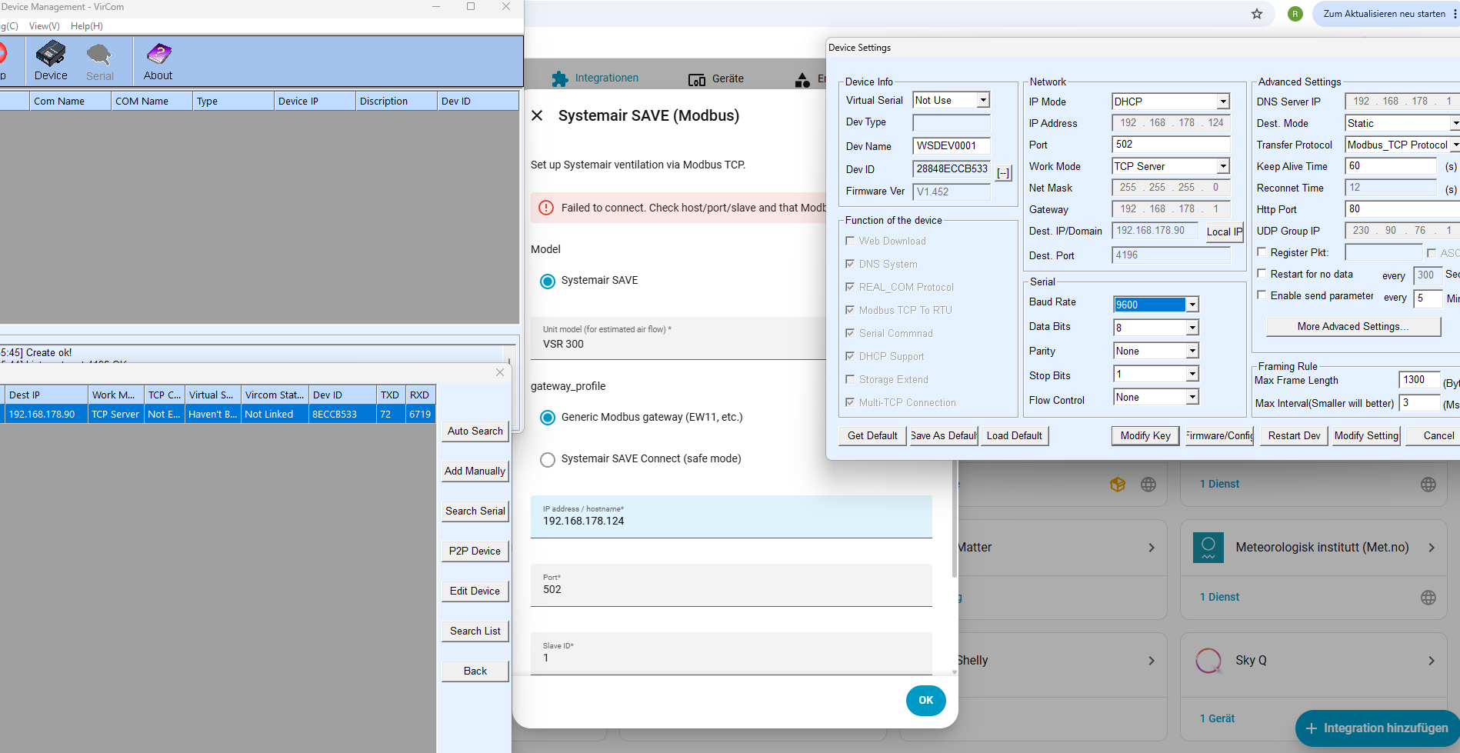
Task: Click More Advanced Settings button
Action: point(1353,327)
